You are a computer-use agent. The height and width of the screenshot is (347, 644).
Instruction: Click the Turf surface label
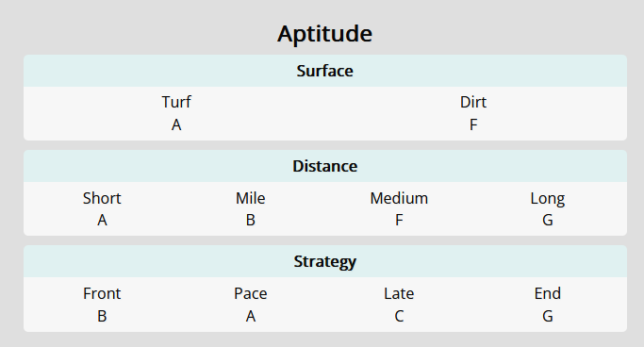pyautogui.click(x=176, y=102)
